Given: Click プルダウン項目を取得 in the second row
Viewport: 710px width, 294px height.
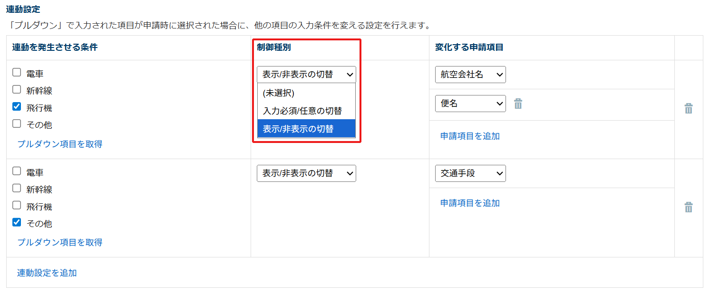Looking at the screenshot, I should [x=60, y=242].
